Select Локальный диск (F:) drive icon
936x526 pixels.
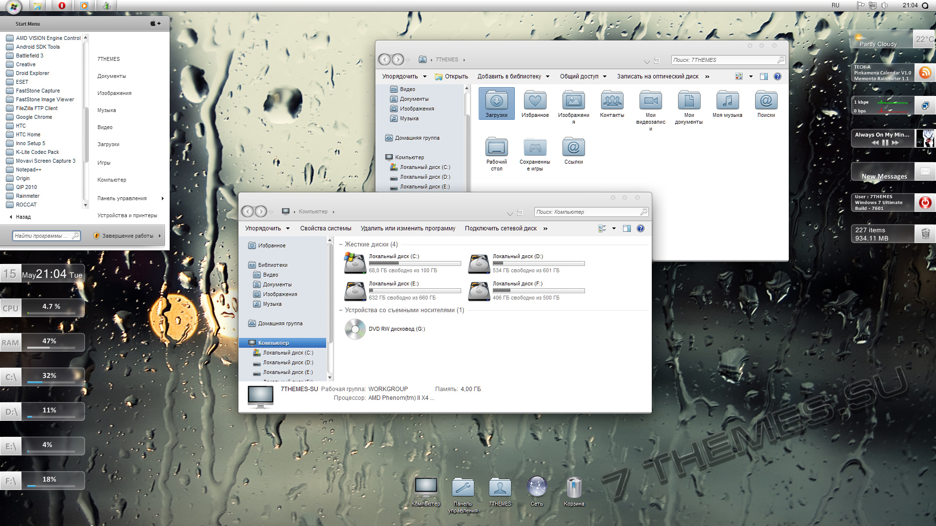[479, 290]
